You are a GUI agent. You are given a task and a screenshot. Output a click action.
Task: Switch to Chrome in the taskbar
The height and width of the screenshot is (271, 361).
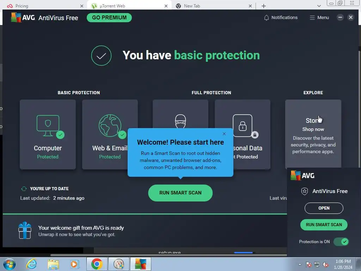(x=97, y=264)
